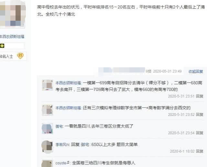Collapse replies with 收起回复 link

pyautogui.click(x=195, y=72)
